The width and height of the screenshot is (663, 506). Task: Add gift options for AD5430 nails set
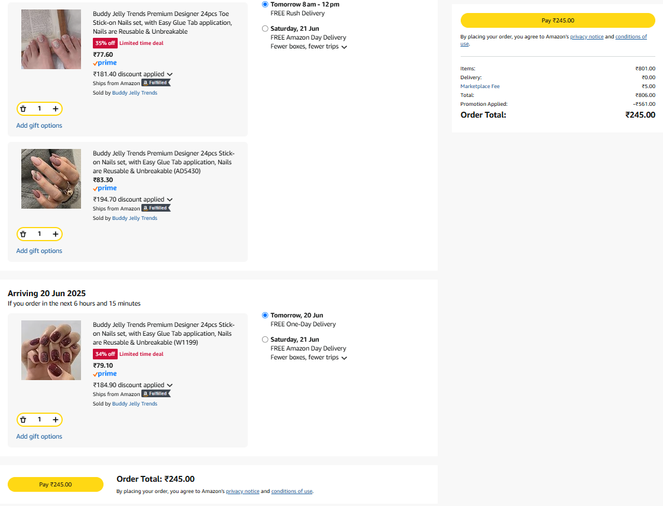tap(39, 251)
